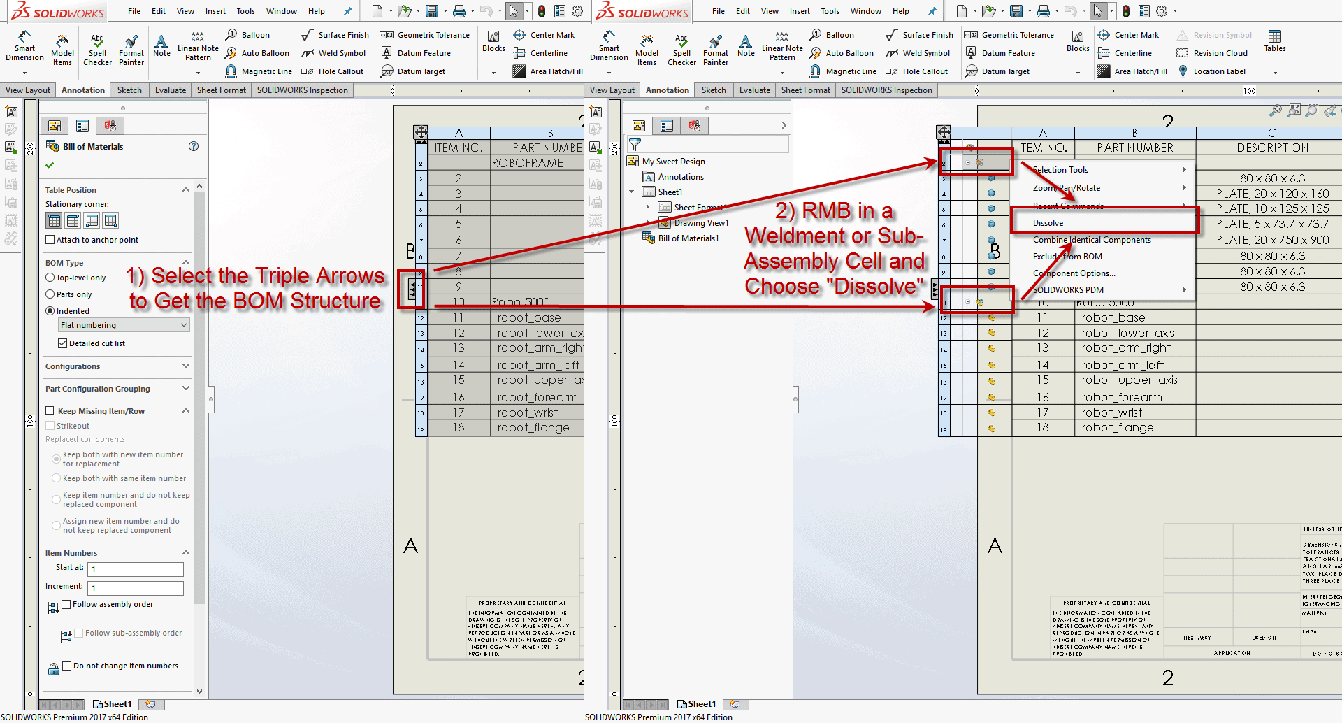
Task: Click property panel vertical scrollbar
Action: (200, 399)
